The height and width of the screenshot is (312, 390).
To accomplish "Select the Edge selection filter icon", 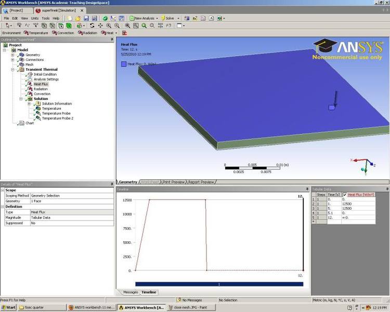I will click(52, 25).
